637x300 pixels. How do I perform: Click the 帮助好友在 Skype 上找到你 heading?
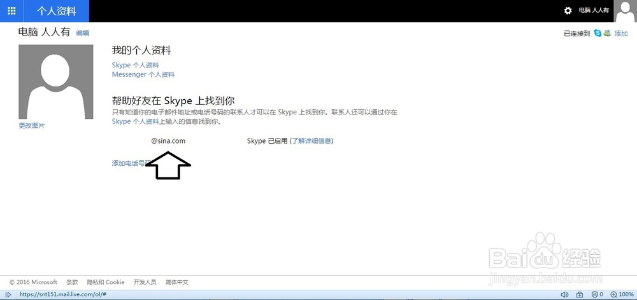point(173,100)
